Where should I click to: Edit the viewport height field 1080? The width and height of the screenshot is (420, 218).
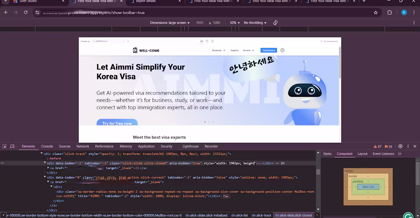pyautogui.click(x=216, y=23)
